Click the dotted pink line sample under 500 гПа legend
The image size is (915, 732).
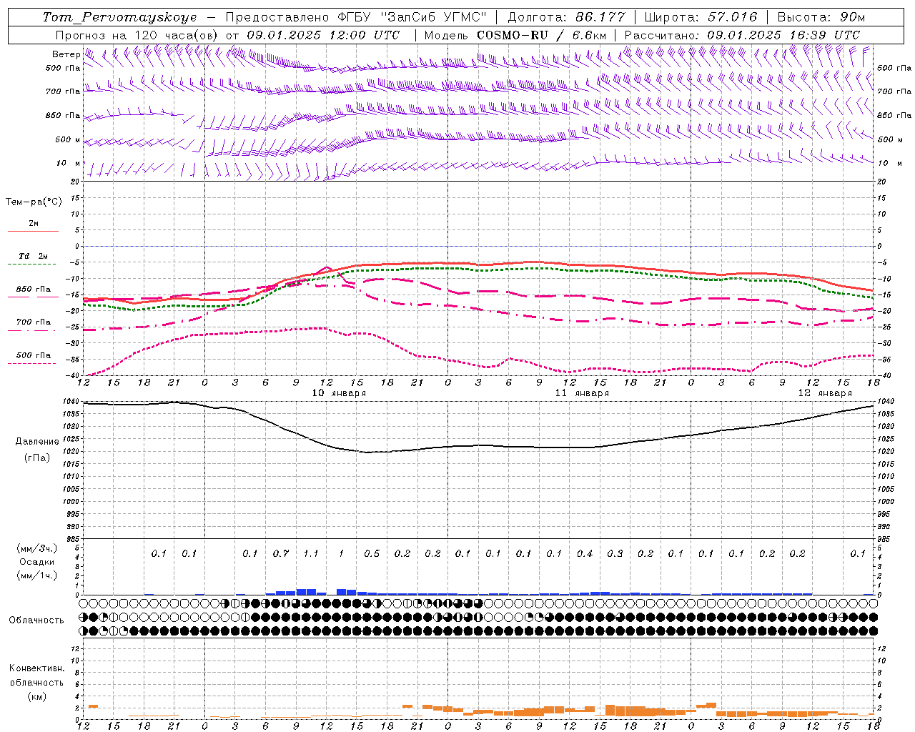tap(33, 363)
